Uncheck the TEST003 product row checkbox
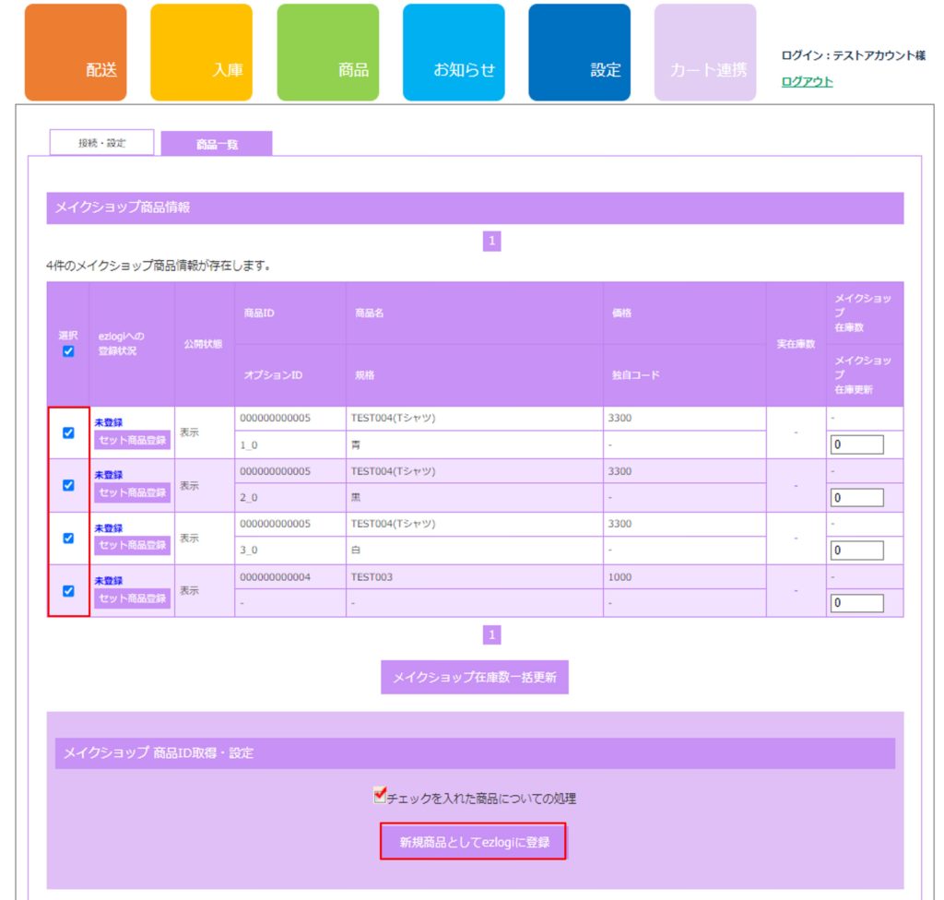Image resolution: width=944 pixels, height=900 pixels. coord(68,591)
